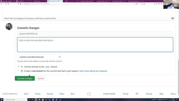This screenshot has width=179, height=101.
Task: Click the GitHub Octocat footer logo
Action: click(x=89, y=94)
